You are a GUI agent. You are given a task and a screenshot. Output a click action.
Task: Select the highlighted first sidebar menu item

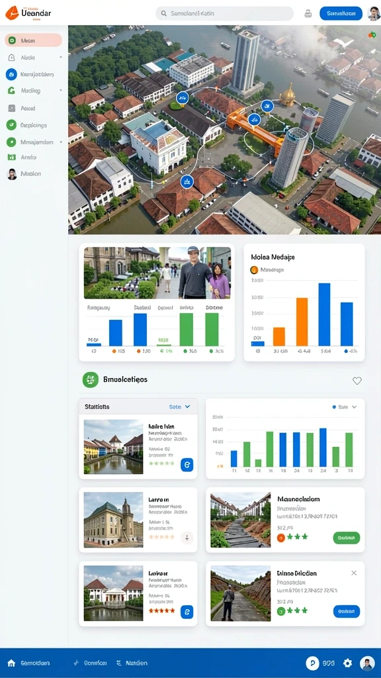point(33,40)
